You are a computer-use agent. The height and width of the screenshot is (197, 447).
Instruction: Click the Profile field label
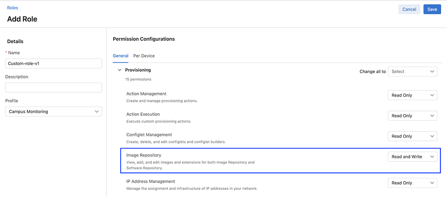tap(12, 101)
